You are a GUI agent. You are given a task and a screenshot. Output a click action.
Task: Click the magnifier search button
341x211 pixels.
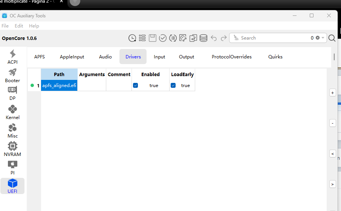pos(332,38)
